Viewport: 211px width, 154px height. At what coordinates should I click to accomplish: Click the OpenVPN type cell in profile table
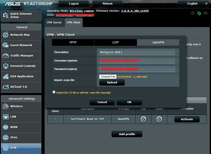tap(123, 119)
